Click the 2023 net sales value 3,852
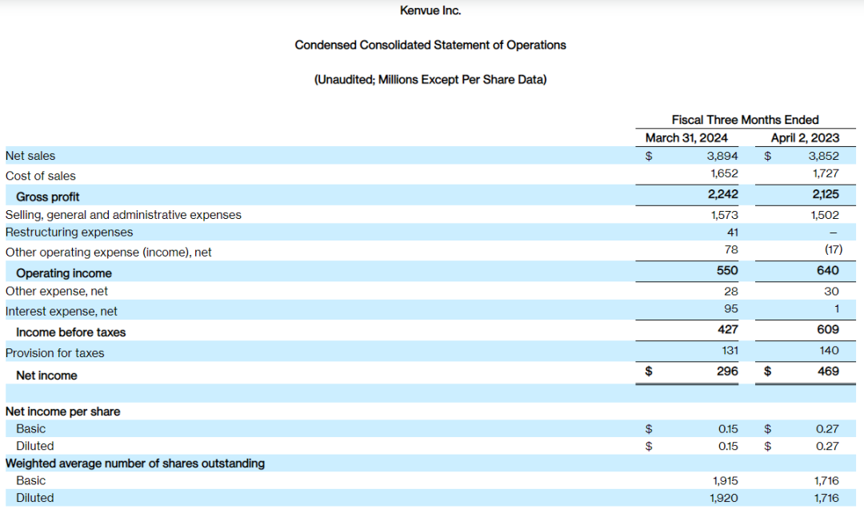864x517 pixels. pos(823,156)
